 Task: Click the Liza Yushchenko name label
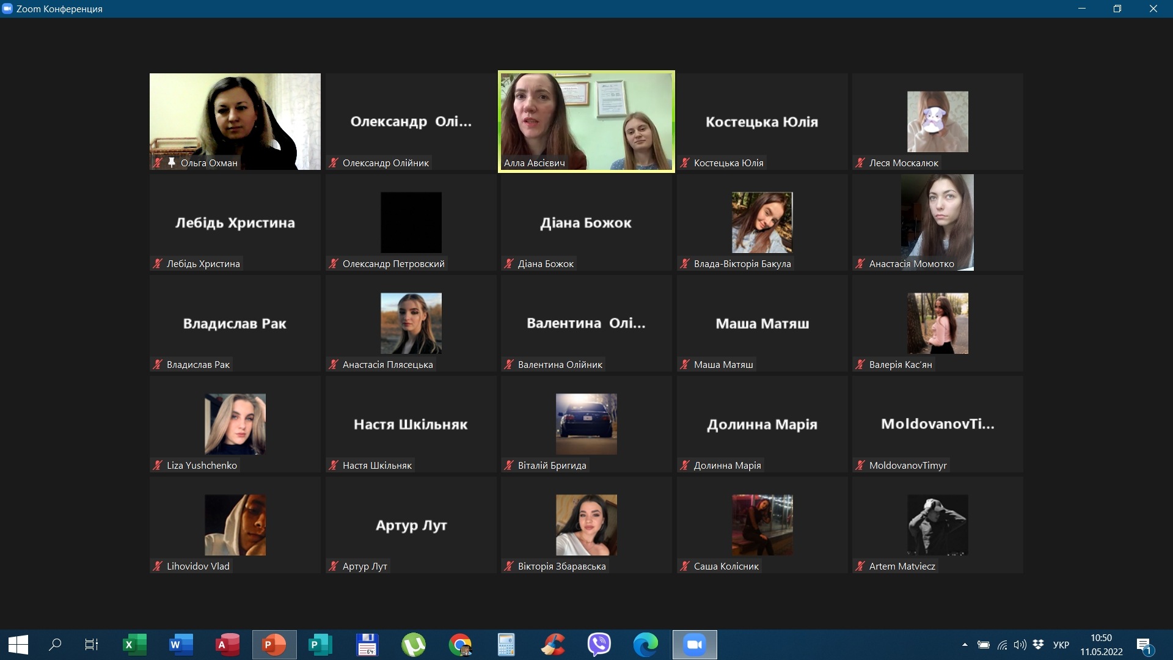[202, 465]
